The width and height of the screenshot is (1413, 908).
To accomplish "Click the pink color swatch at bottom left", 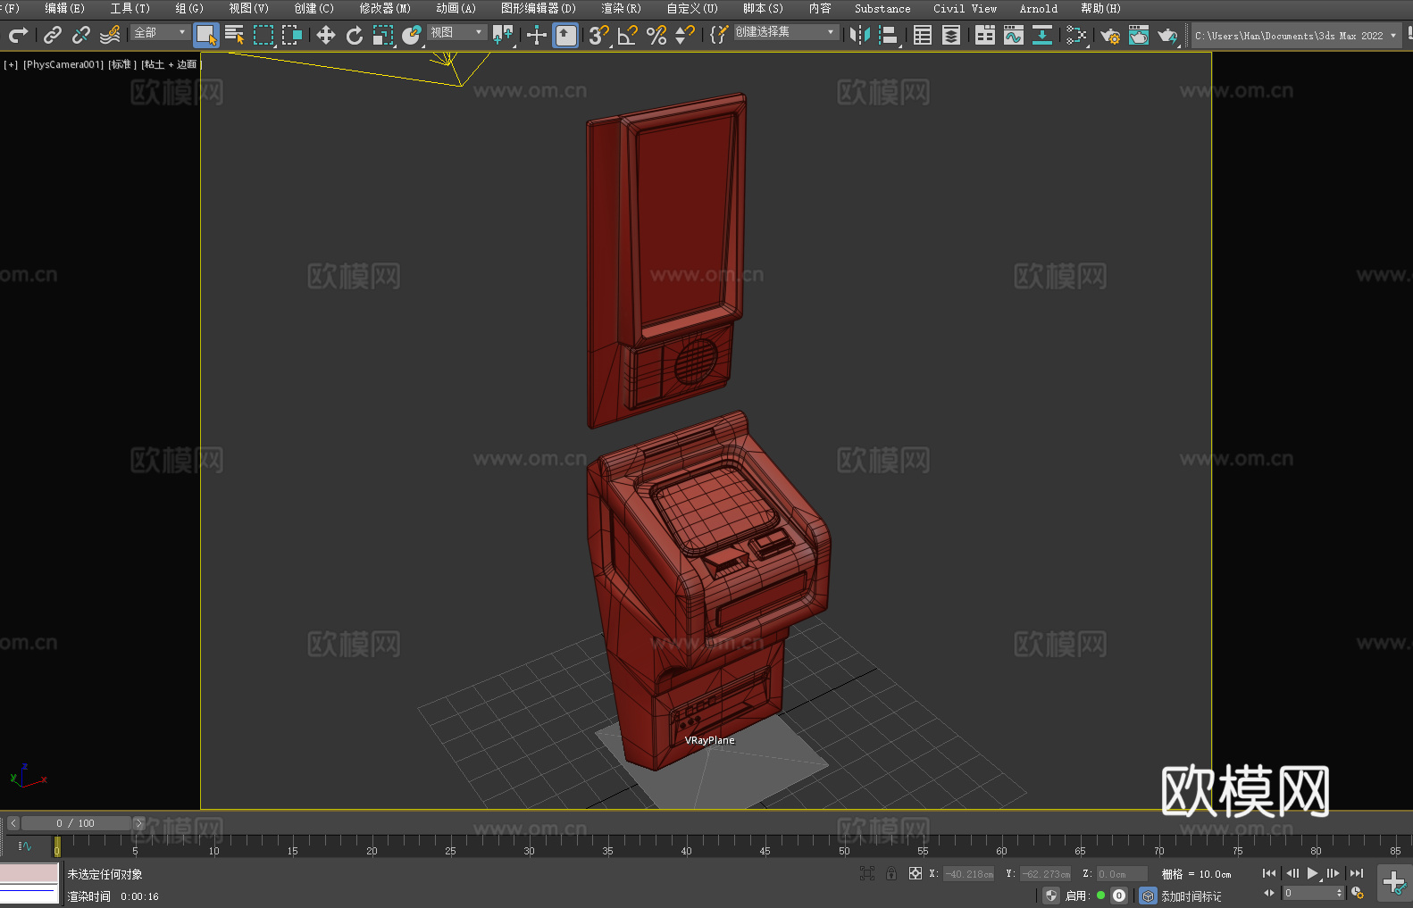I will [x=29, y=872].
